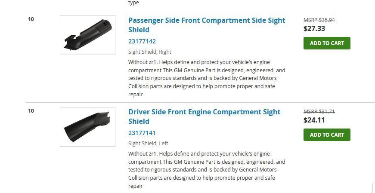
Task: Add the $27.33 sight shield to cart
Action: pyautogui.click(x=327, y=43)
